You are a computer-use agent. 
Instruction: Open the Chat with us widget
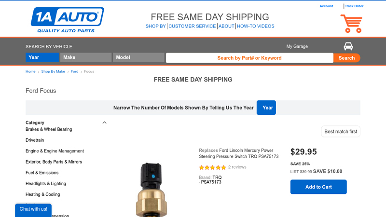click(x=33, y=209)
